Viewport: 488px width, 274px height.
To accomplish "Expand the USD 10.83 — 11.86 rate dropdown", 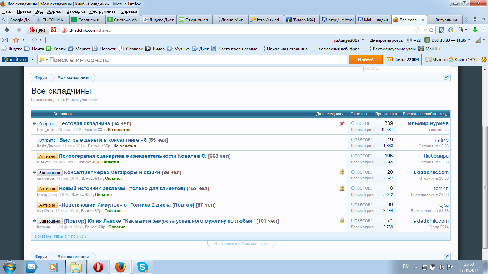I will (469, 40).
